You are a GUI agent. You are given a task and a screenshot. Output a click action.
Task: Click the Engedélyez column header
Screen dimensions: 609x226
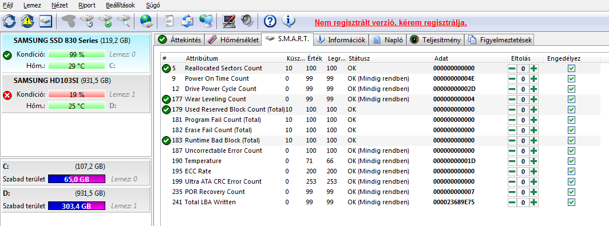click(x=571, y=58)
